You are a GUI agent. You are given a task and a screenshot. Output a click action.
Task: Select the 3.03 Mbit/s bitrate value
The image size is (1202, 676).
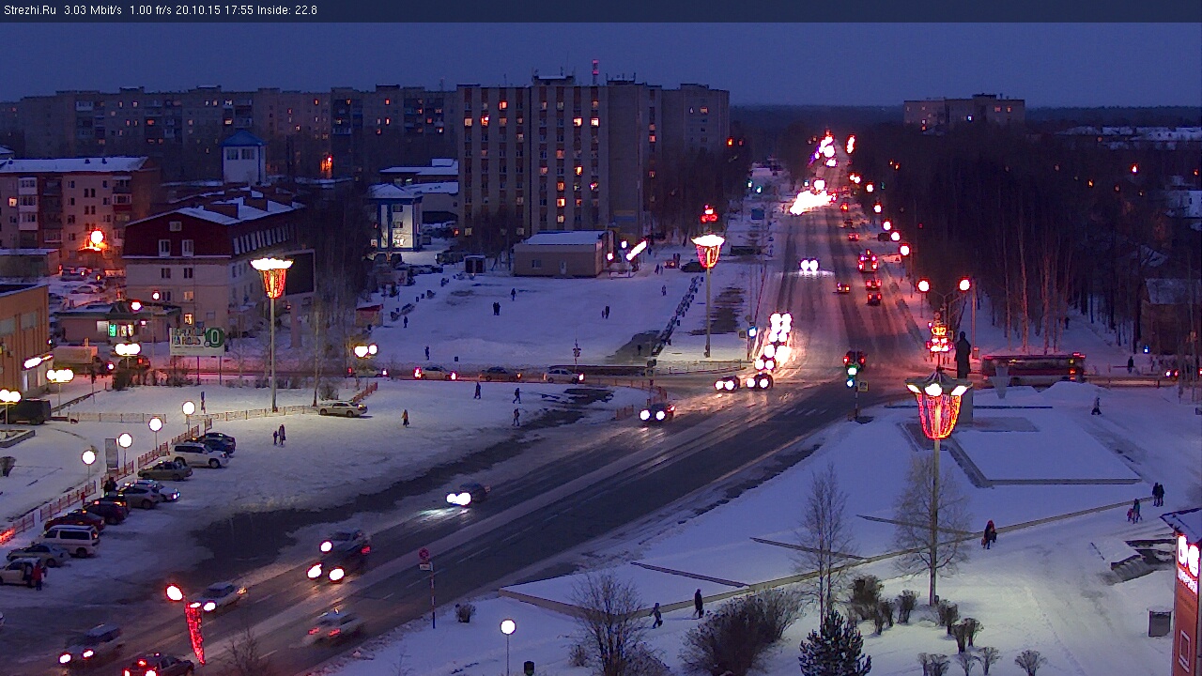coord(93,10)
